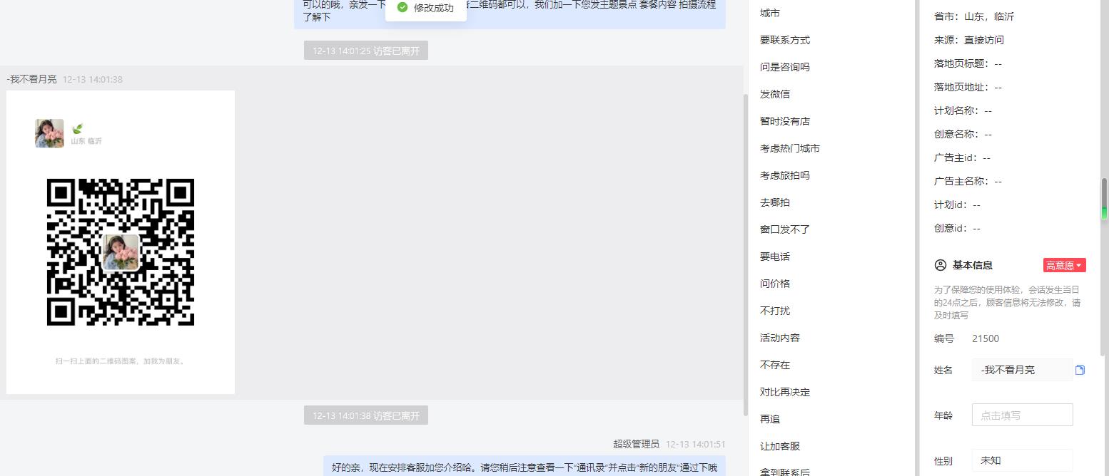
Task: Choose quick reply 窗口发不了
Action: coord(785,229)
